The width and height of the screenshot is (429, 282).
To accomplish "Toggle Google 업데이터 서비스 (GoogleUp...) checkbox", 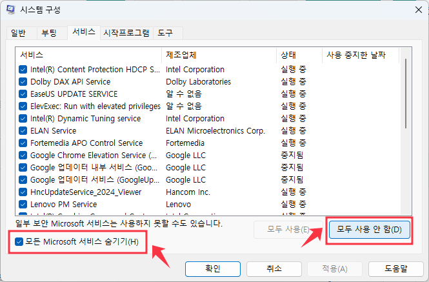I will coord(23,180).
